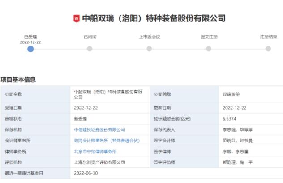Open the 致同会计师事务所 link

[107, 141]
